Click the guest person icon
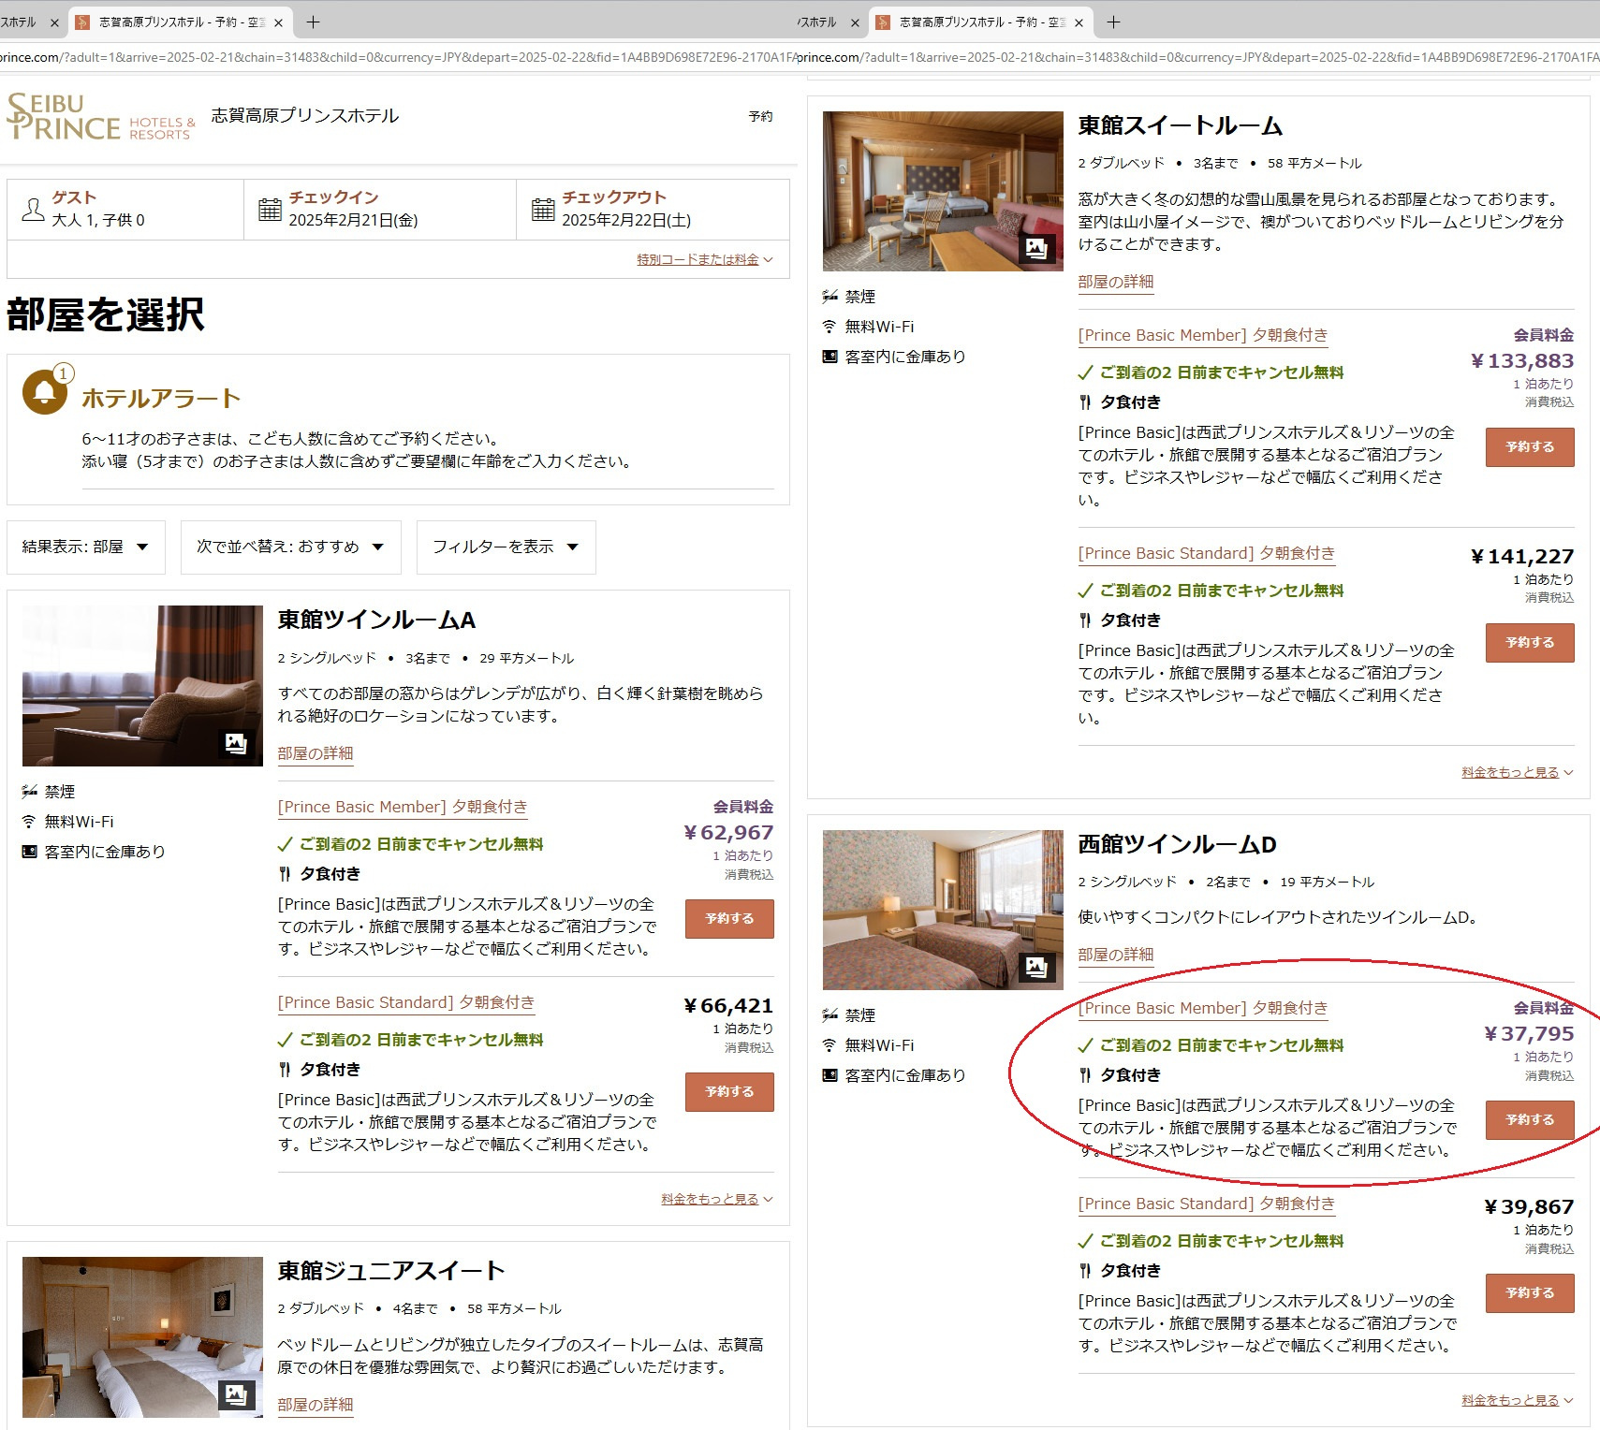Screen dimensions: 1600x1430 click(33, 210)
